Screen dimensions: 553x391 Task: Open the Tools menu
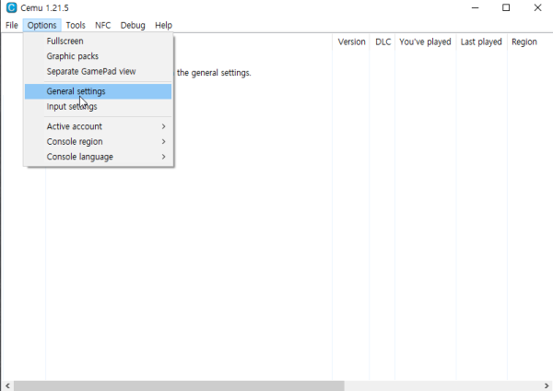pos(76,25)
